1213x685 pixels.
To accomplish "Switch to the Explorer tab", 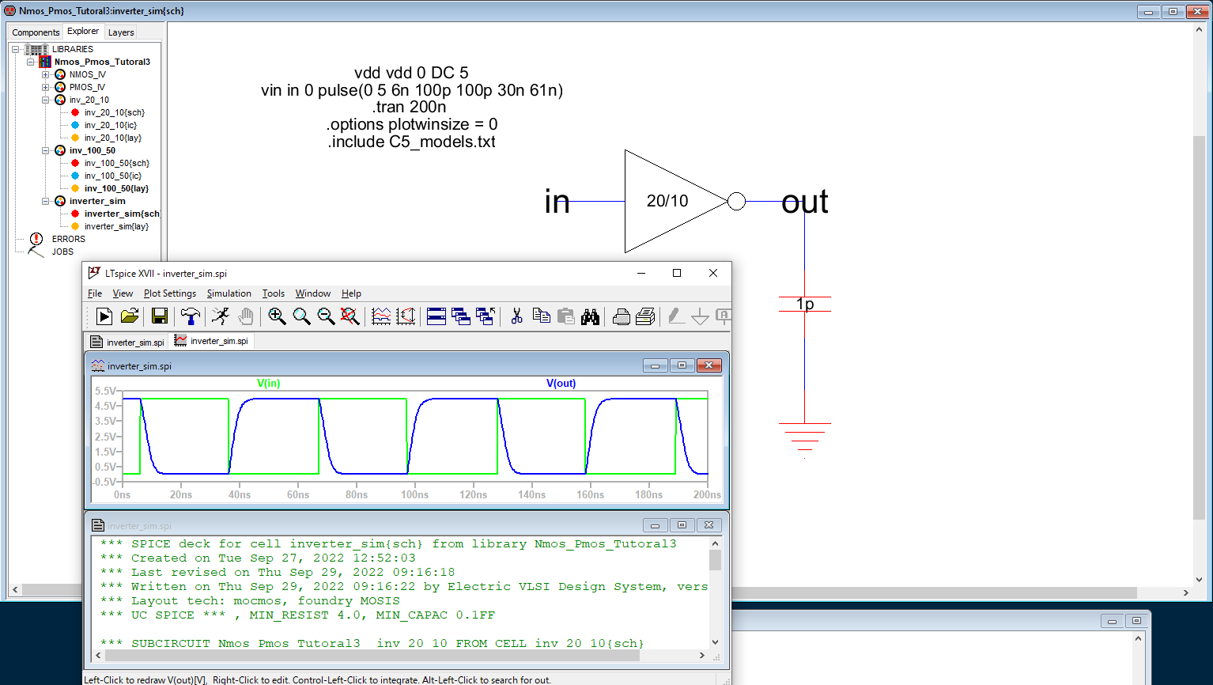I will [83, 31].
